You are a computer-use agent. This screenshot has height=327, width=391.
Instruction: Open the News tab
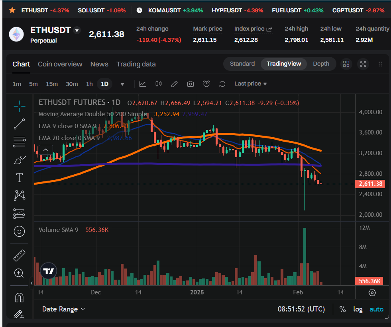coord(99,64)
